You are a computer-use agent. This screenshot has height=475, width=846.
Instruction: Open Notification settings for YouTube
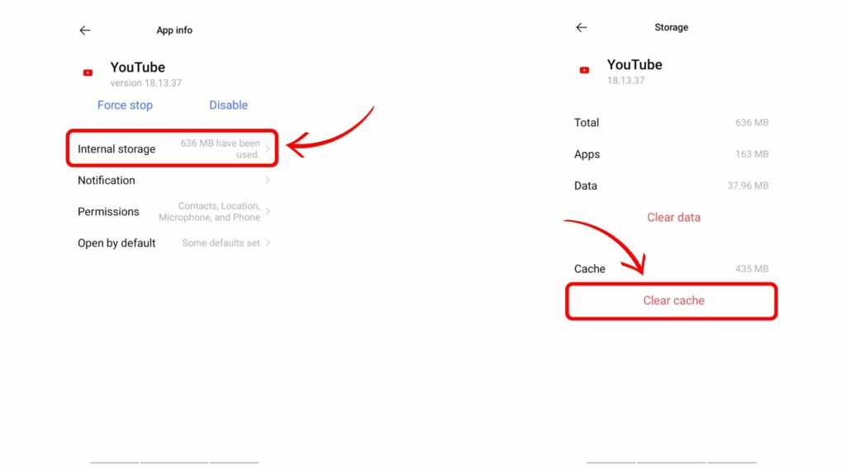[x=106, y=181]
